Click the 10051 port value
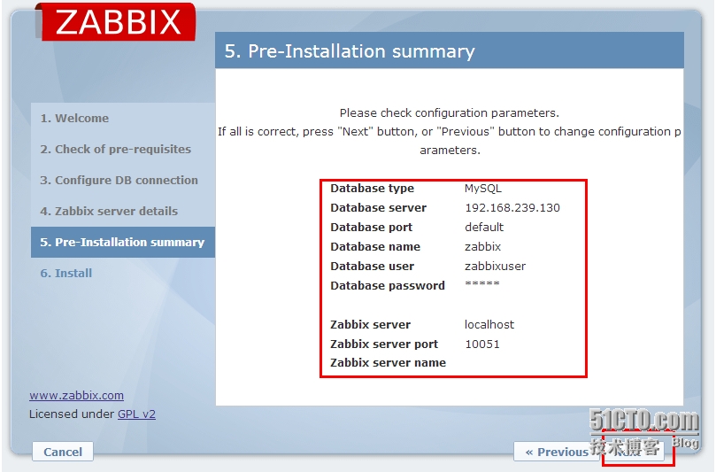The image size is (716, 472). coord(482,344)
